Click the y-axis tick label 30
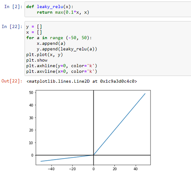This screenshot has width=191, height=172. pos(31,118)
